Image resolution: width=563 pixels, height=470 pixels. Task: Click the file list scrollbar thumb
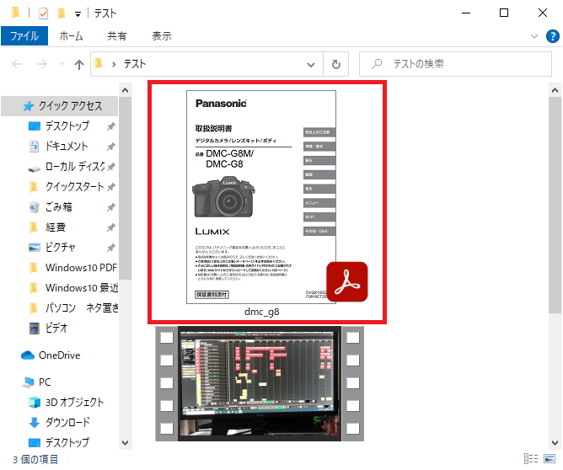[555, 206]
